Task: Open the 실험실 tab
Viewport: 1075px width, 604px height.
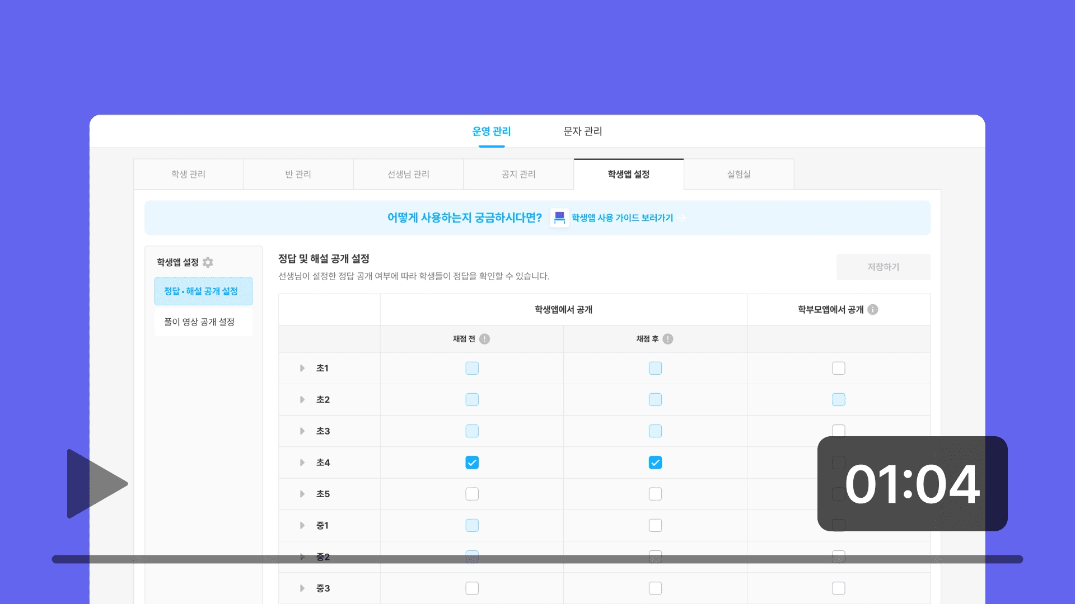Action: tap(739, 174)
